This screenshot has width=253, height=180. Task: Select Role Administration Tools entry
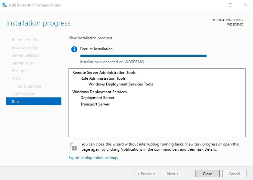pos(103,78)
